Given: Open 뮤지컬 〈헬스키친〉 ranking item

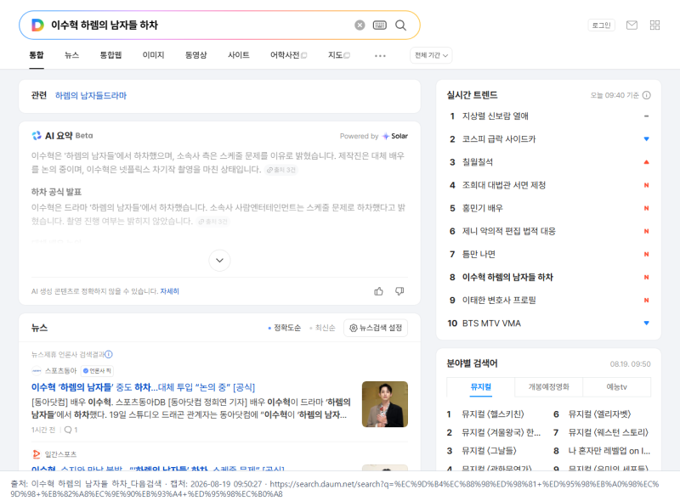Looking at the screenshot, I should (x=493, y=414).
